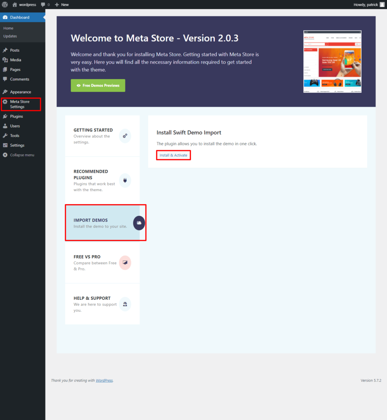Screen dimensions: 387x420
Task: Click the Plugins plug icon in sidebar
Action: click(x=5, y=116)
